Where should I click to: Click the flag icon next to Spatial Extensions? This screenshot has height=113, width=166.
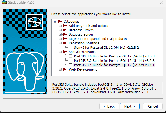(x=65, y=52)
